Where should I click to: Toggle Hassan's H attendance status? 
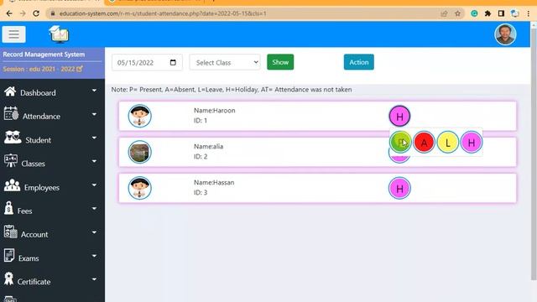tap(399, 188)
